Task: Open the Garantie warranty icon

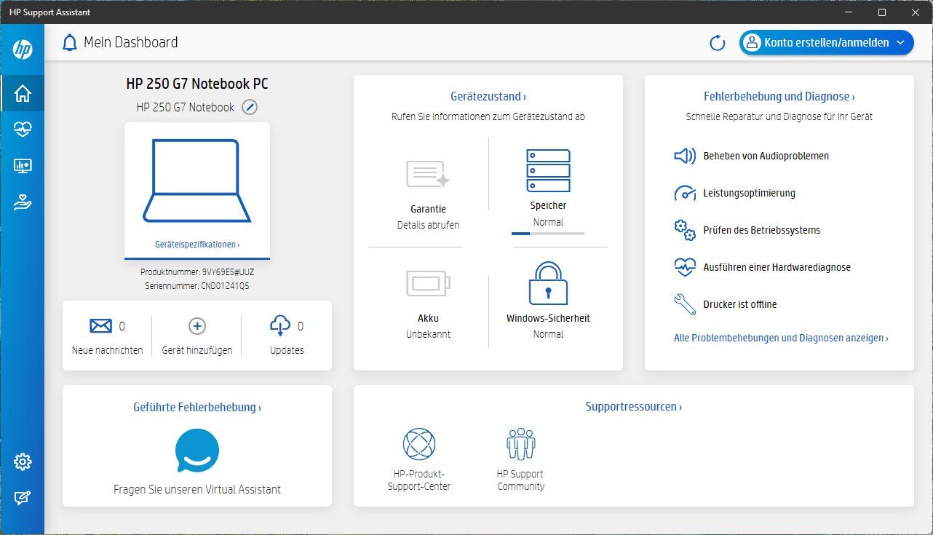Action: click(428, 175)
